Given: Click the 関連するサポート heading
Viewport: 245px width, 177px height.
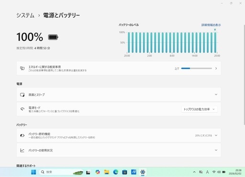Looking at the screenshot, I should 26,166.
